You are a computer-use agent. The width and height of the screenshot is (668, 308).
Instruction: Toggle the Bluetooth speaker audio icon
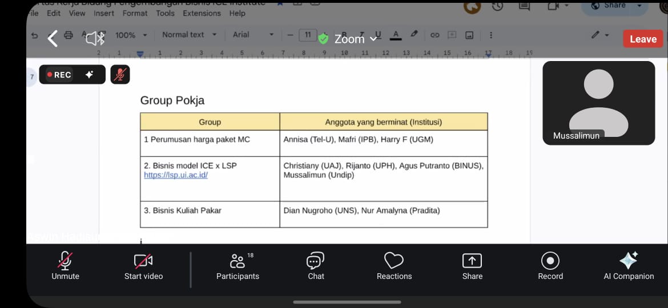tap(95, 38)
